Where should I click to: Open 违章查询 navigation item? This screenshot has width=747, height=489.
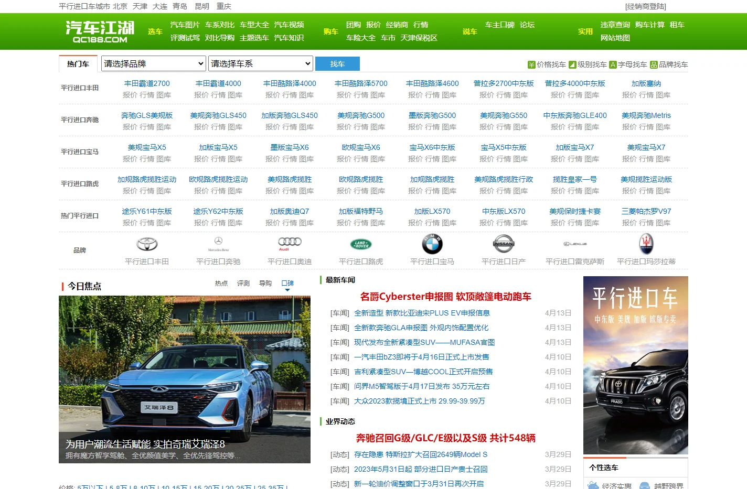coord(615,25)
